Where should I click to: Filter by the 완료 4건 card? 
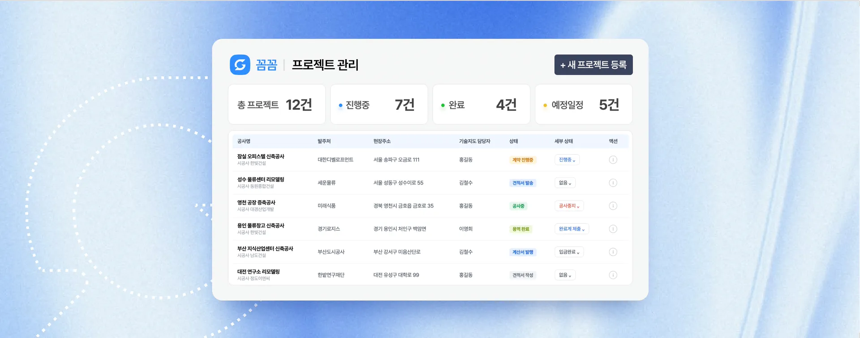482,104
